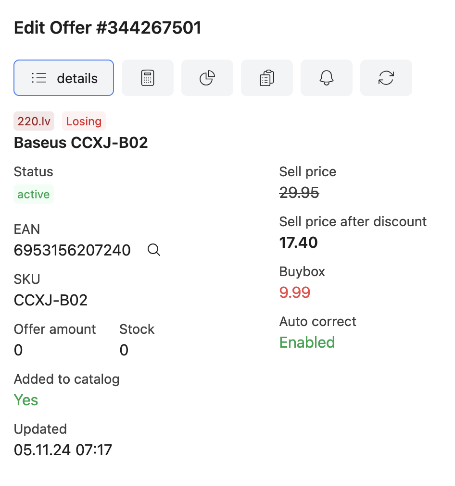
Task: Switch to the details tab
Action: (63, 77)
